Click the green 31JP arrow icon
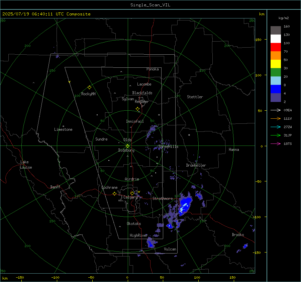Image resolution: width=301 pixels, height=282 pixels. pyautogui.click(x=276, y=135)
